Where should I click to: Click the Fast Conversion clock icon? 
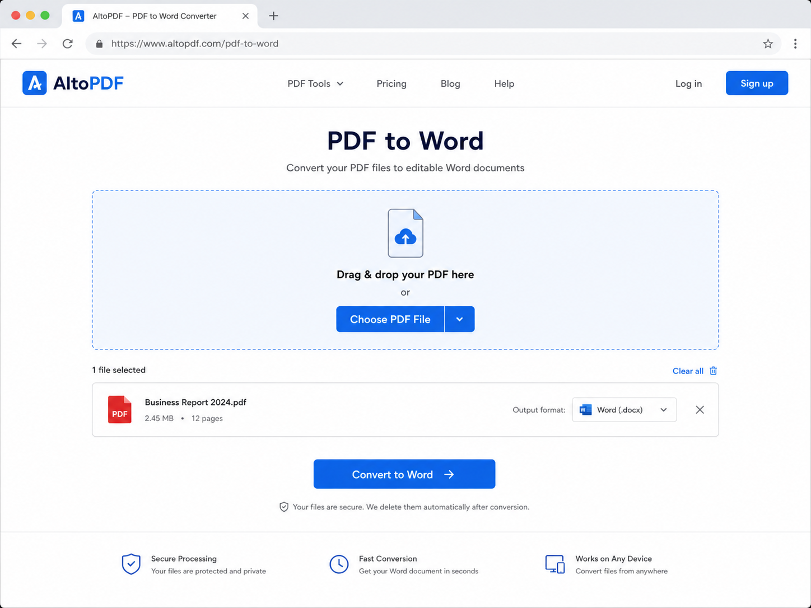tap(339, 564)
